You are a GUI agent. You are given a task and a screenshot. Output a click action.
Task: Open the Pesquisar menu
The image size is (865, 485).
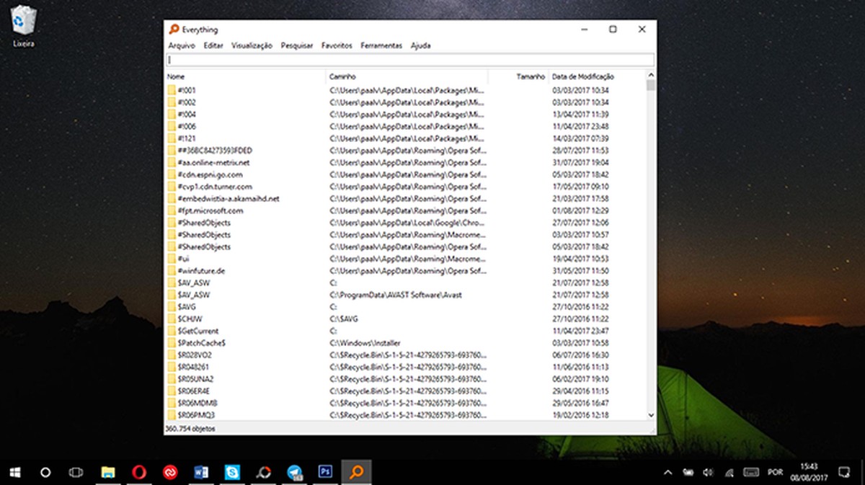click(297, 45)
